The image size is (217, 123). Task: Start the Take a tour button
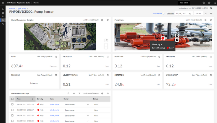[x=184, y=3]
